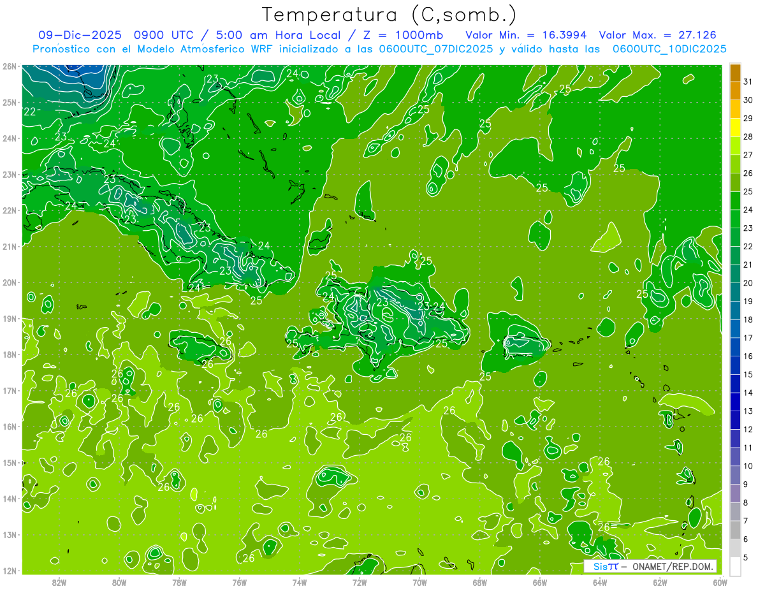The height and width of the screenshot is (591, 765).
Task: Click the '28' value on color scale
Action: pyautogui.click(x=748, y=136)
